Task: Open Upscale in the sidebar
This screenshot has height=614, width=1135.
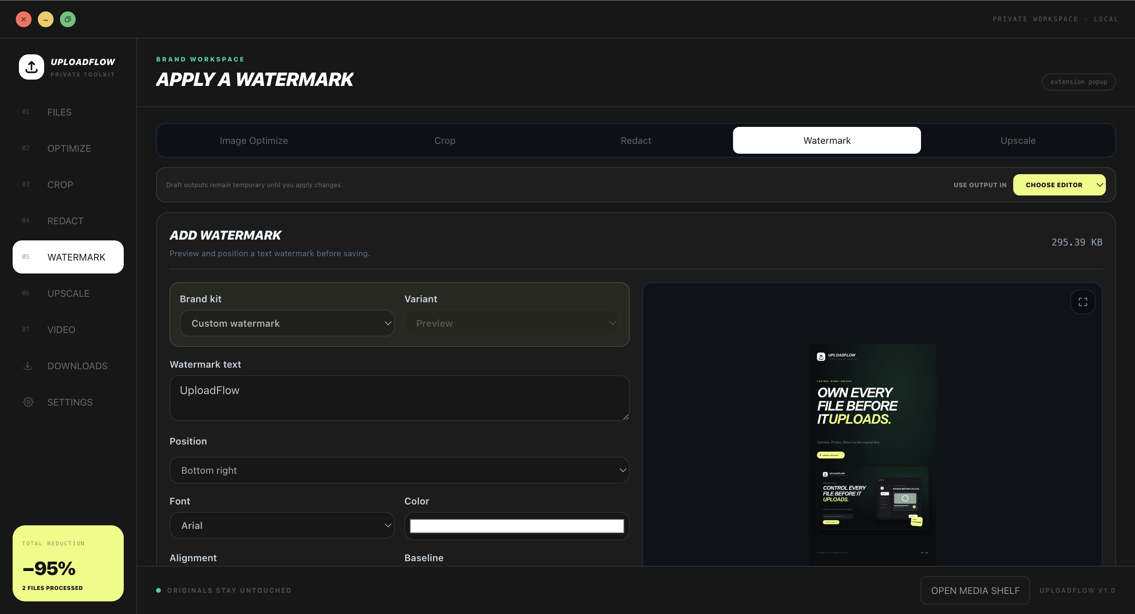Action: 68,293
